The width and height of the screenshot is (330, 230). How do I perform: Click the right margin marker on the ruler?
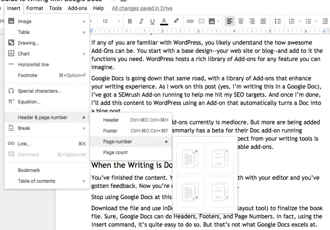pyautogui.click(x=324, y=31)
